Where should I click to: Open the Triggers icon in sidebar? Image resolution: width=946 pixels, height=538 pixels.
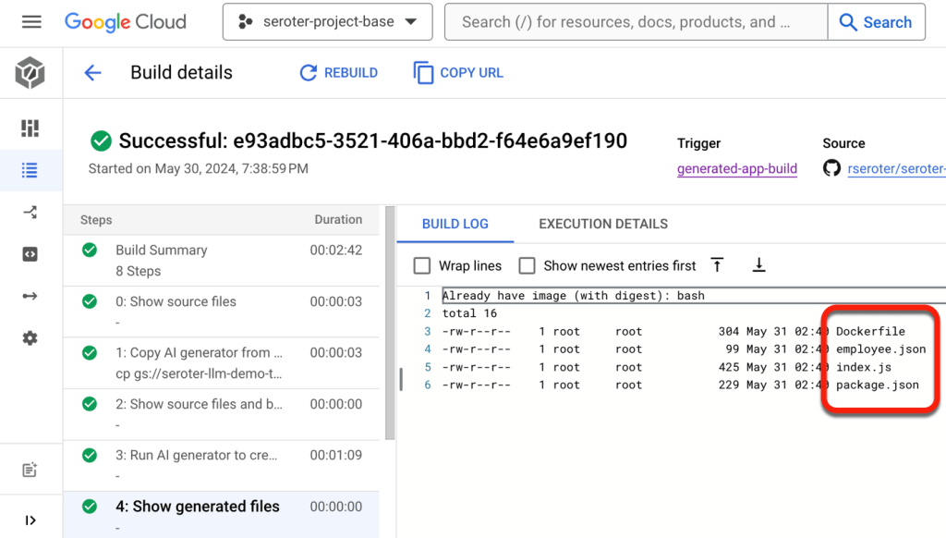[x=30, y=213]
